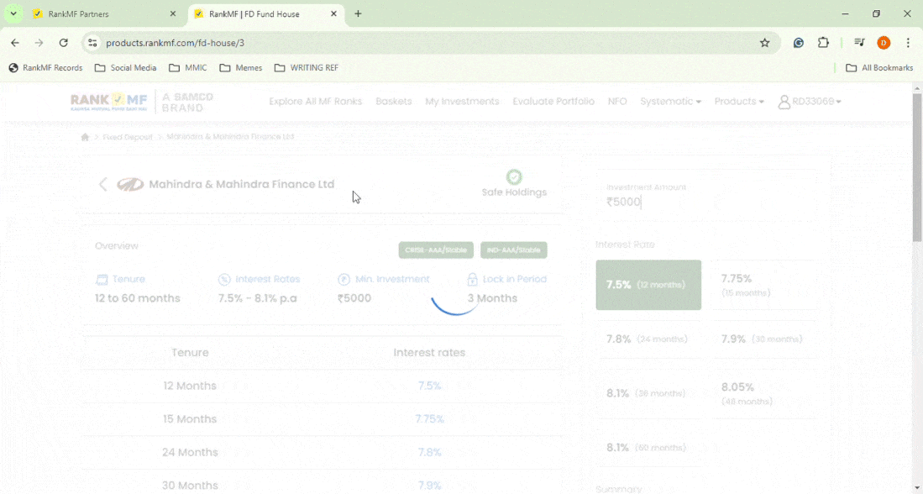Close the RankMF Partners tab
The width and height of the screenshot is (923, 494).
[173, 13]
